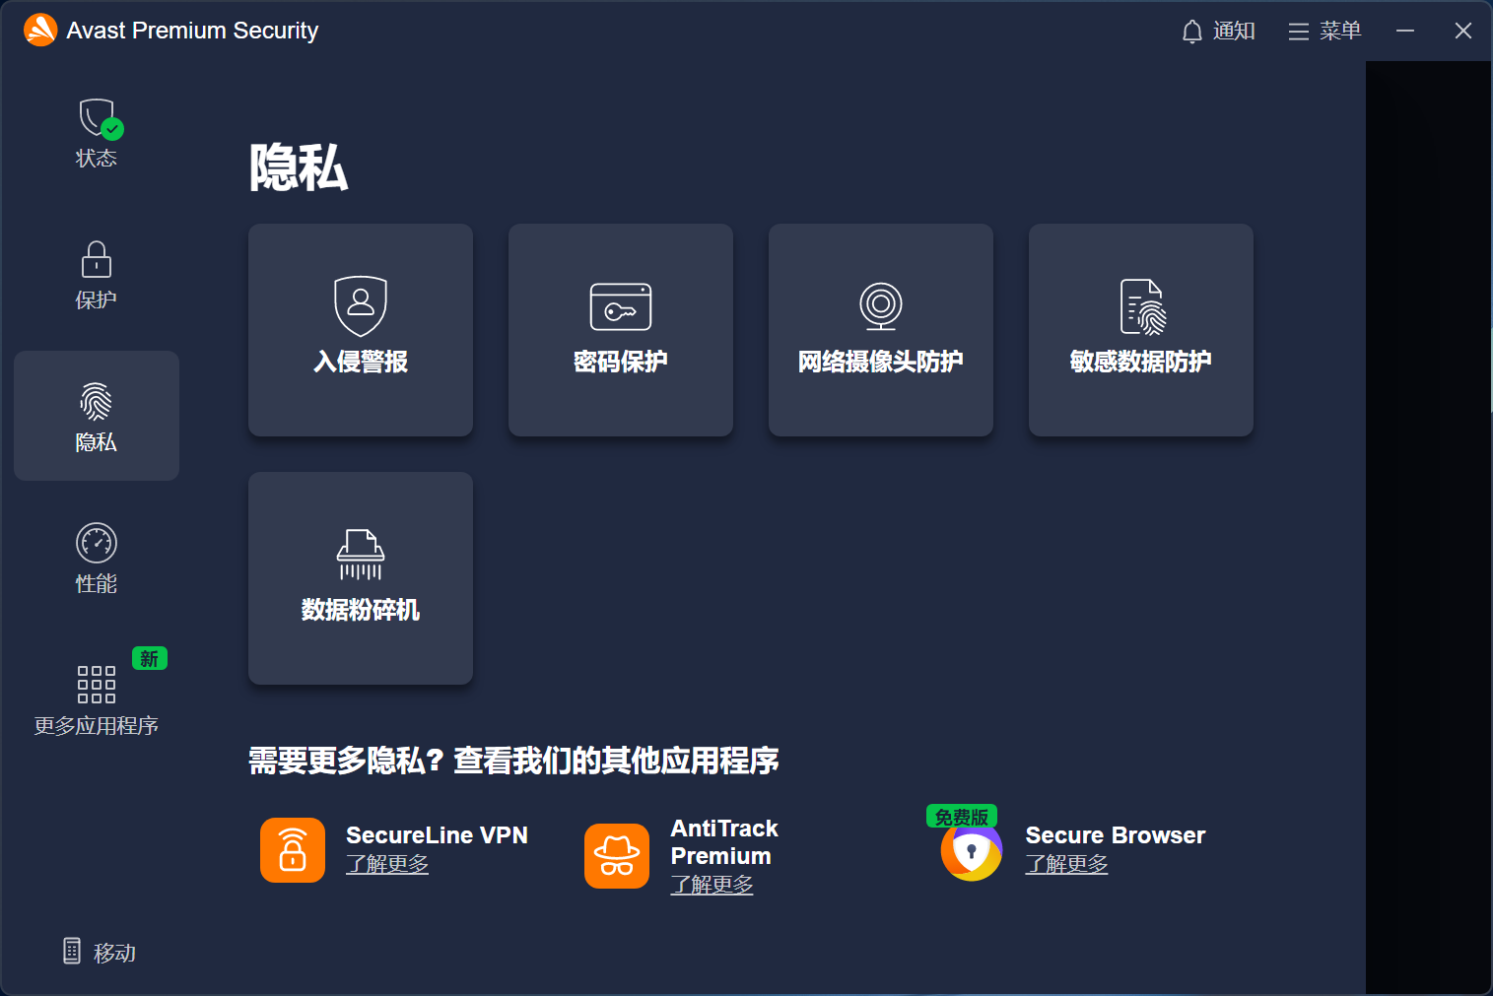Open the 性能 performance tab
Viewport: 1493px width, 996px height.
coord(97,558)
